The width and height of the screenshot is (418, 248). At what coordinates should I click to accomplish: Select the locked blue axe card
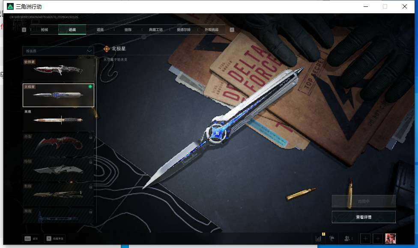(x=58, y=215)
